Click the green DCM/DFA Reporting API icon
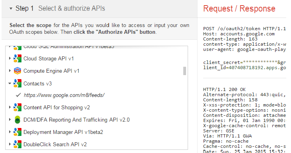 [17, 120]
